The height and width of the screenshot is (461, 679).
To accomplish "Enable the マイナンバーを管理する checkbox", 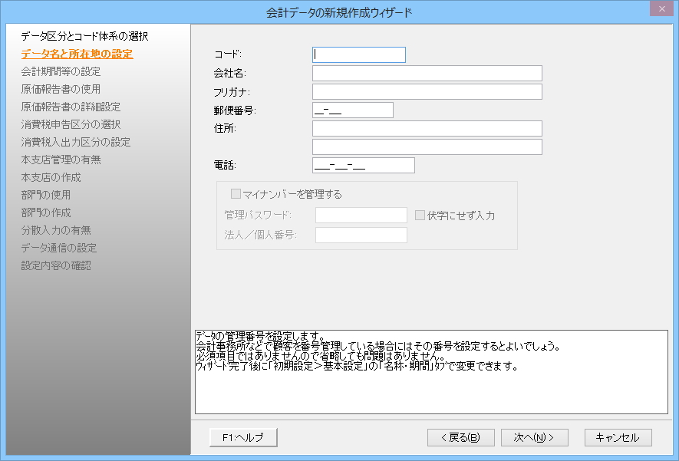I will click(x=236, y=194).
